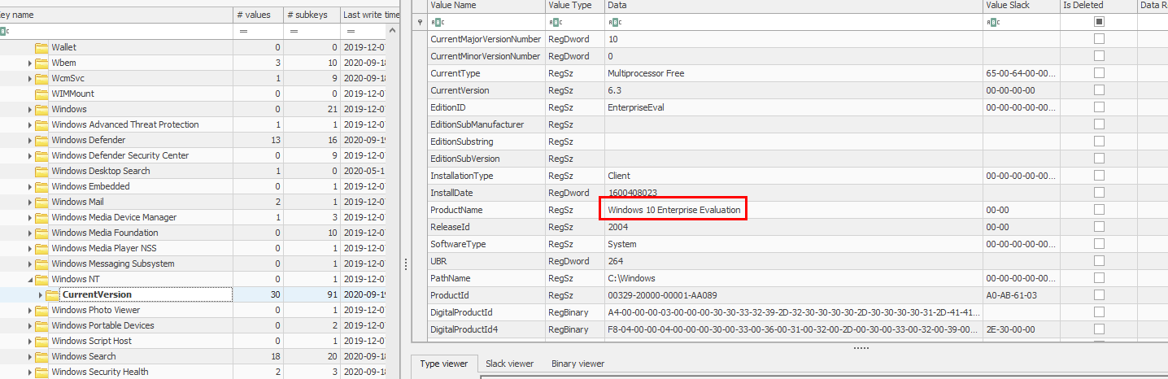Image resolution: width=1168 pixels, height=379 pixels.
Task: Expand the Windows Defender tree node
Action: coord(30,140)
